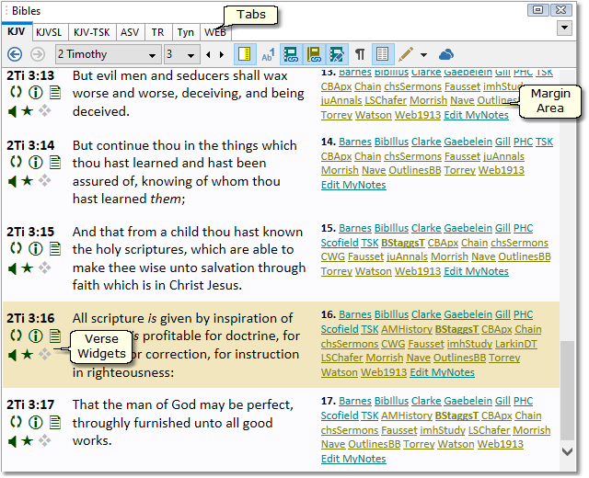Click the notes page icon for 2Ti 3:13
Screen dimensions: 589x478
point(55,92)
